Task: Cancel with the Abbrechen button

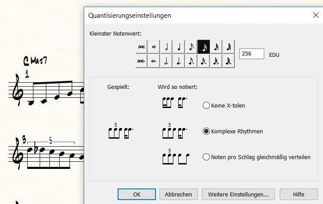Action: [x=178, y=194]
